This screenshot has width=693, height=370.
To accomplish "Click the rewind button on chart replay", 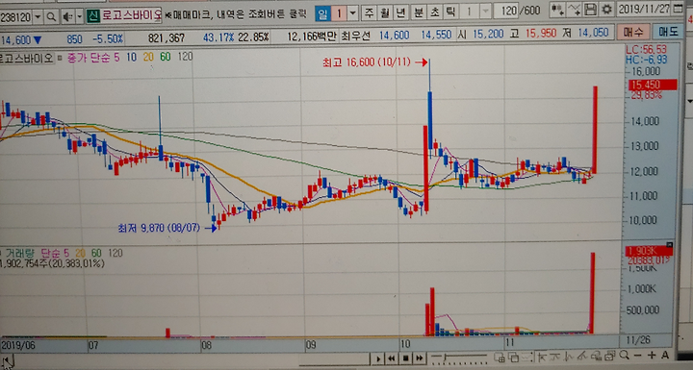I will 392,358.
